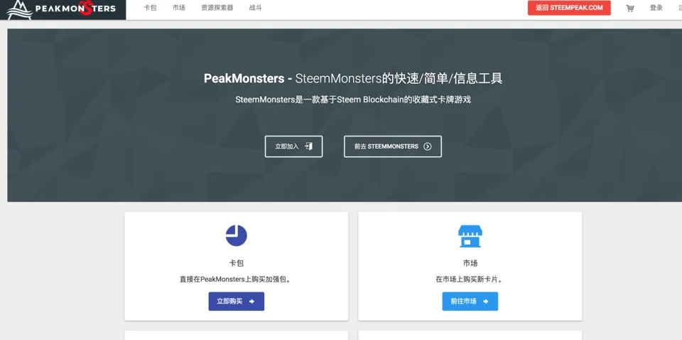Click the store icon above 市场
This screenshot has height=340, width=682.
click(470, 236)
